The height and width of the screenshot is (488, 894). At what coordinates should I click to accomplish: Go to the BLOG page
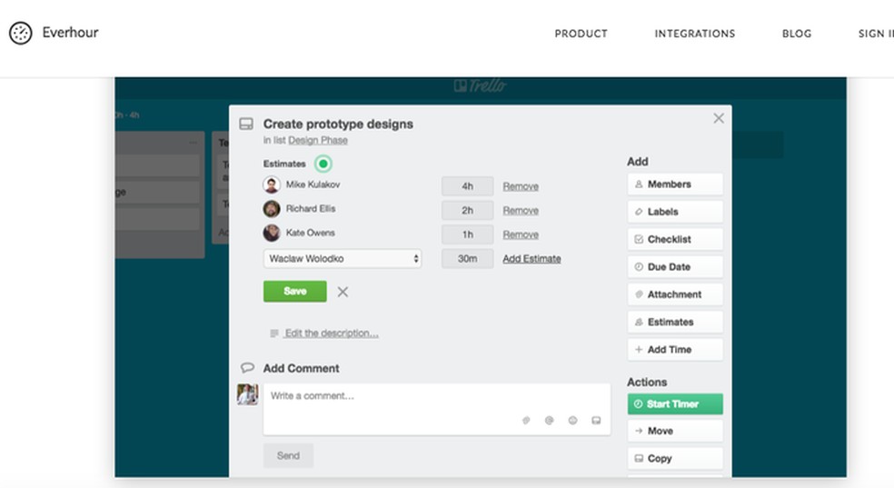point(797,34)
